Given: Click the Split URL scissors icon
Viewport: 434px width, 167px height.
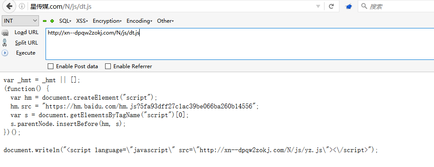Looking at the screenshot, I should [5, 42].
